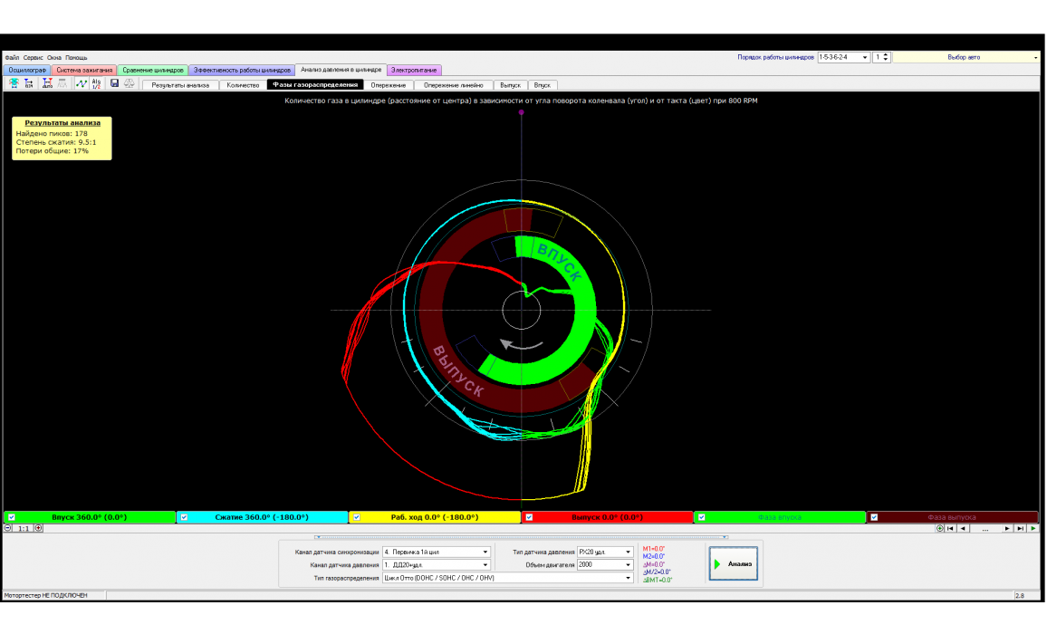Viewport: 1047px width, 634px height.
Task: Open the Сервис menu
Action: tap(34, 57)
